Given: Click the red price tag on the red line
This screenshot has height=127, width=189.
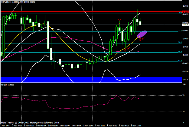Looking at the screenshot, I should click(186, 12).
